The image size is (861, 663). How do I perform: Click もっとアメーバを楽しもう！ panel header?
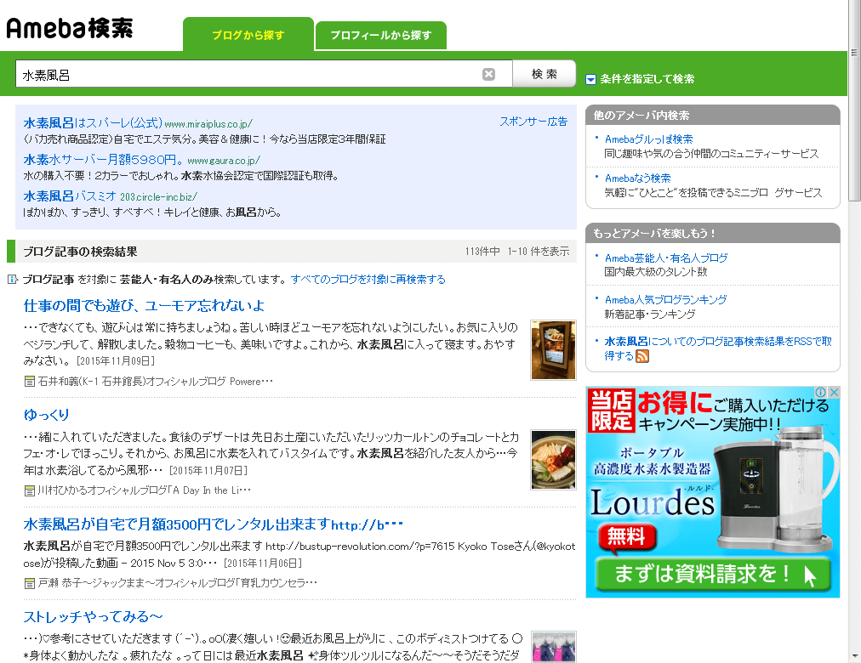pyautogui.click(x=713, y=233)
